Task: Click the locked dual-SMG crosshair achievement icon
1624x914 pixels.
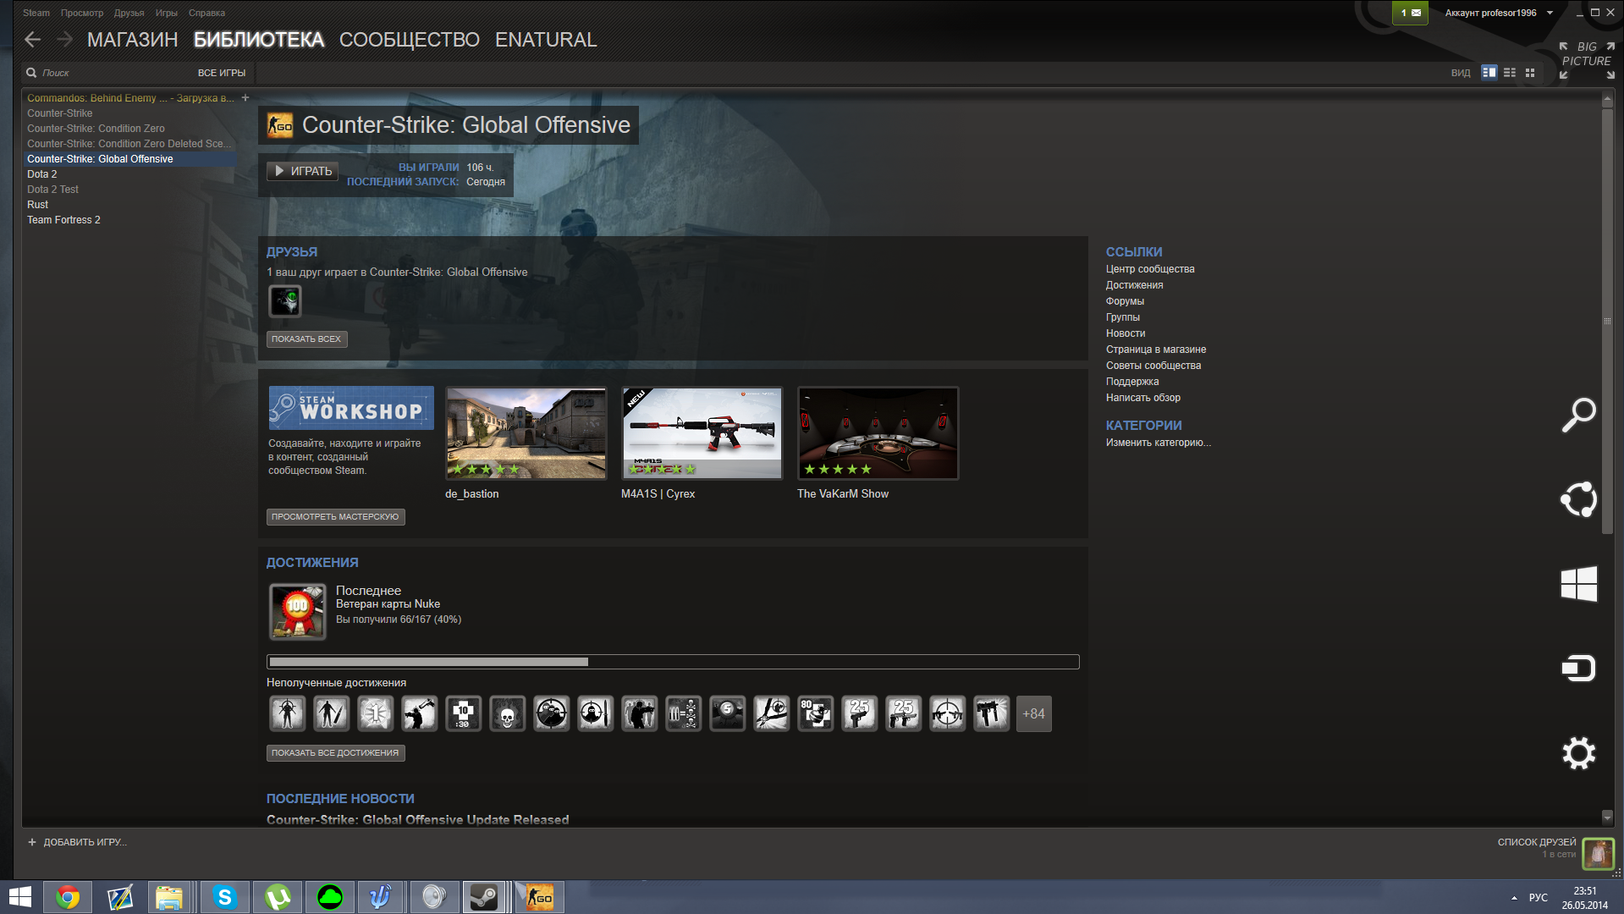Action: pyautogui.click(x=947, y=713)
